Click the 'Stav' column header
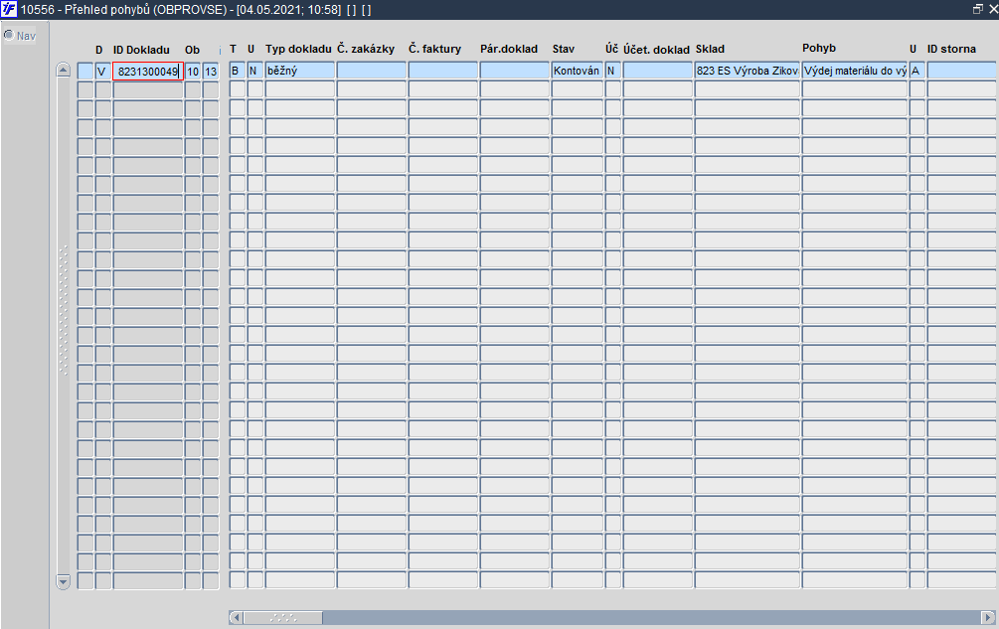 [x=564, y=49]
